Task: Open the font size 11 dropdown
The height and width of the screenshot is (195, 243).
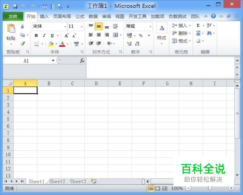Action: coord(82,27)
